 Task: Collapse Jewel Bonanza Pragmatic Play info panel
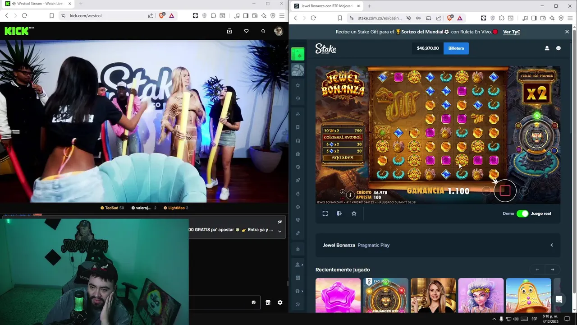coord(552,245)
